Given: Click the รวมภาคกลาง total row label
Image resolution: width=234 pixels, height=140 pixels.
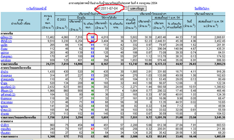Looking at the screenshot, I should point(9,136).
